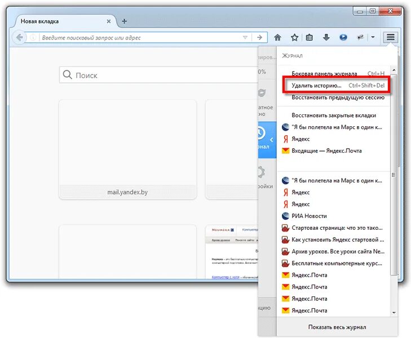The image size is (411, 338).
Task: Open the Neumeka site thumbnail tile
Action: pyautogui.click(x=232, y=252)
